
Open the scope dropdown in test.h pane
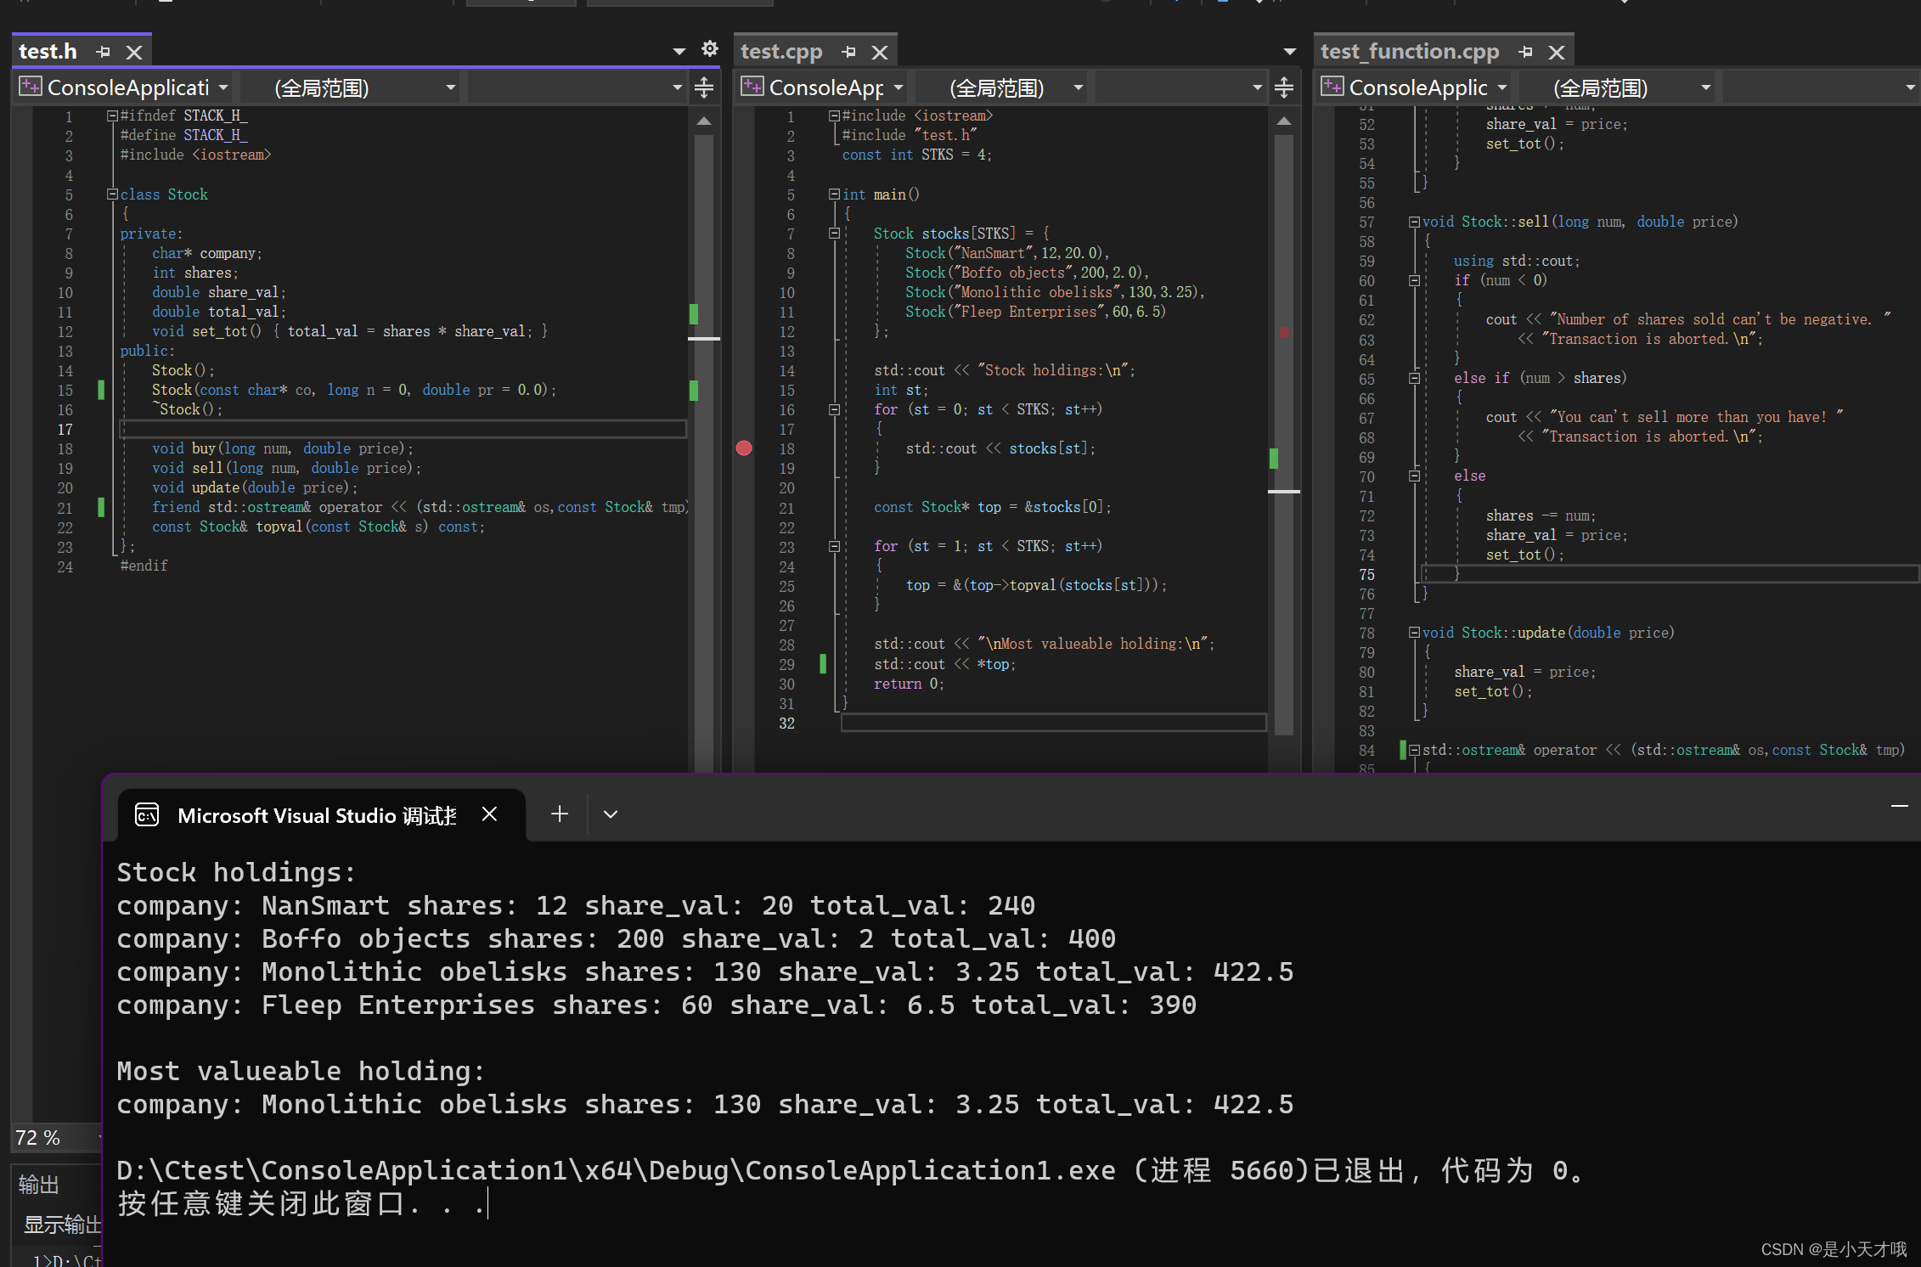coord(352,87)
